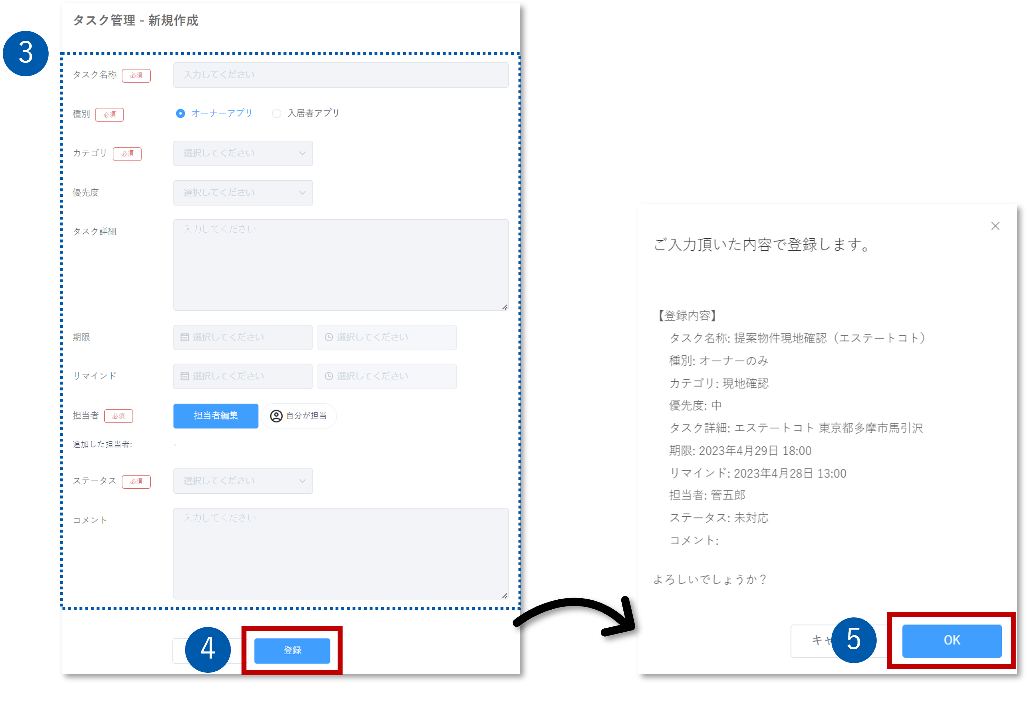Click resize handle of タスク詳細 textarea
This screenshot has height=716, width=1027.
coord(505,307)
